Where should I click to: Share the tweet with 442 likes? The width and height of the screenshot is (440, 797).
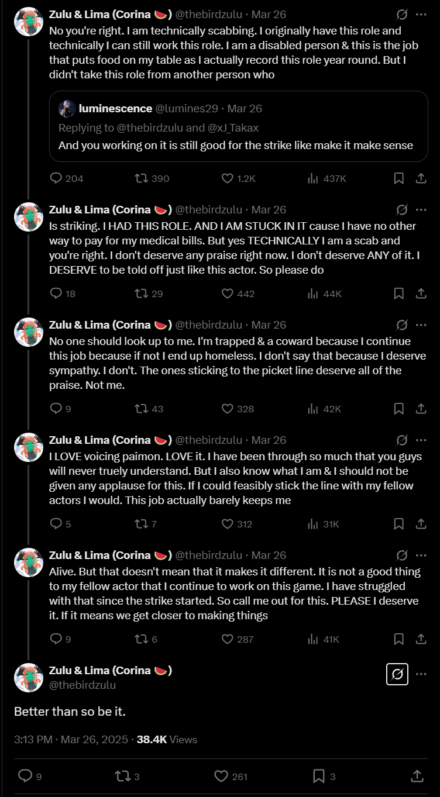click(x=421, y=294)
